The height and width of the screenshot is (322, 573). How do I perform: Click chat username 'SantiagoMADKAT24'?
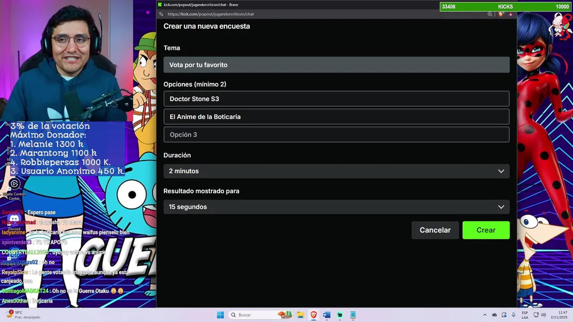[25, 291]
